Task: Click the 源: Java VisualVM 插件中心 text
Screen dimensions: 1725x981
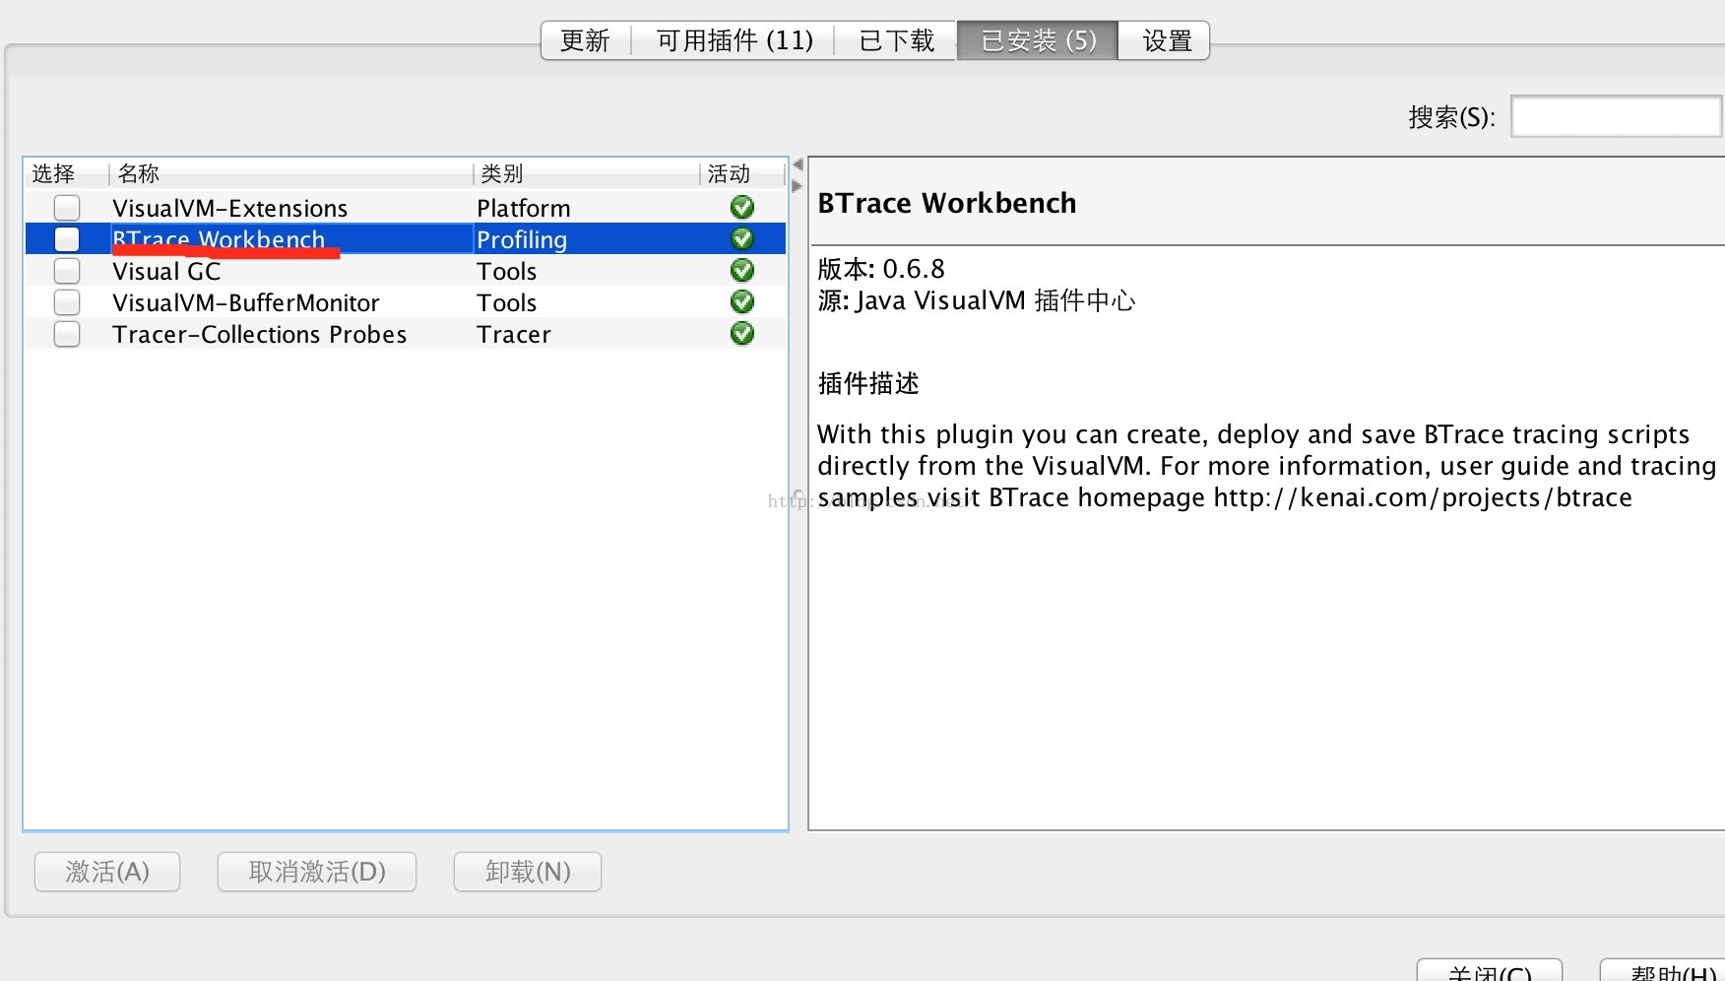Action: pos(976,300)
